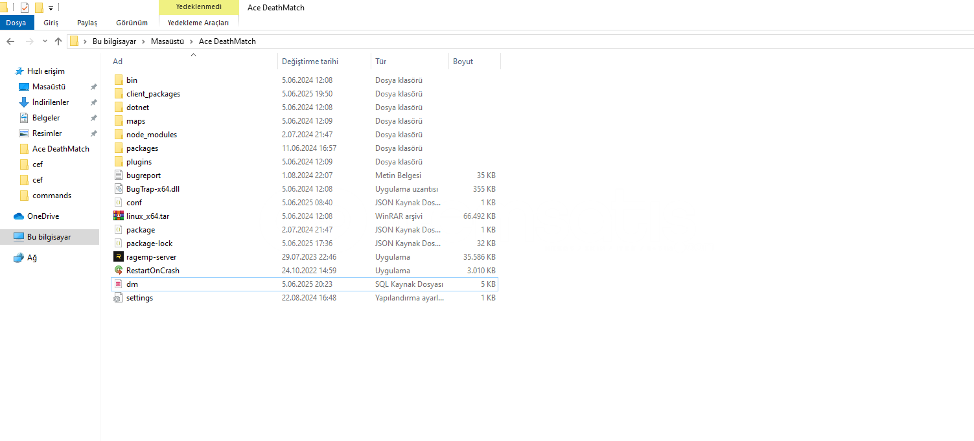
Task: Select the RestartOnCrash application icon
Action: [x=118, y=271]
